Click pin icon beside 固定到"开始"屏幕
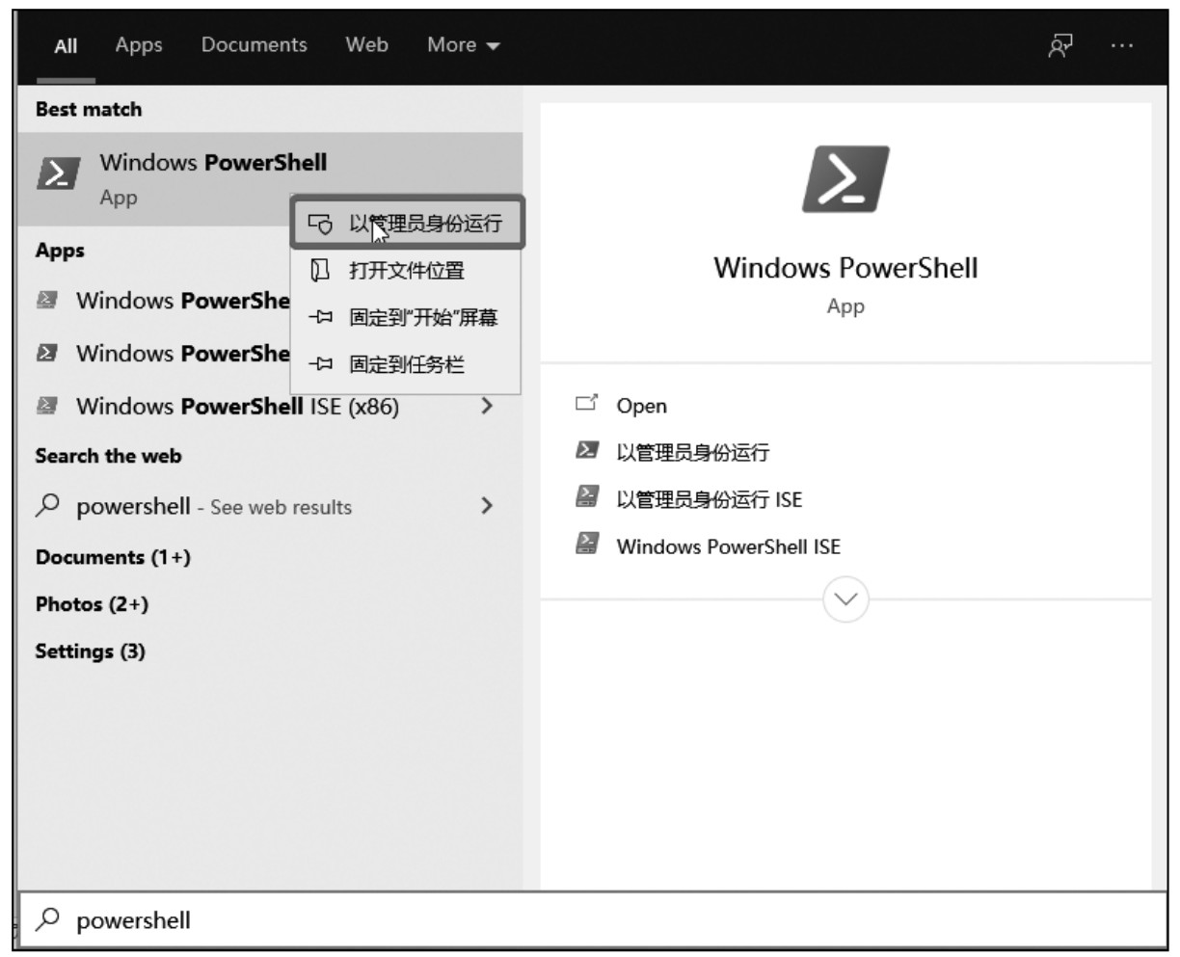 [x=320, y=318]
